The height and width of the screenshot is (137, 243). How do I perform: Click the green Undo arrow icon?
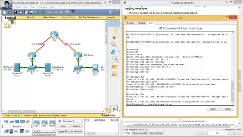coord(38,12)
